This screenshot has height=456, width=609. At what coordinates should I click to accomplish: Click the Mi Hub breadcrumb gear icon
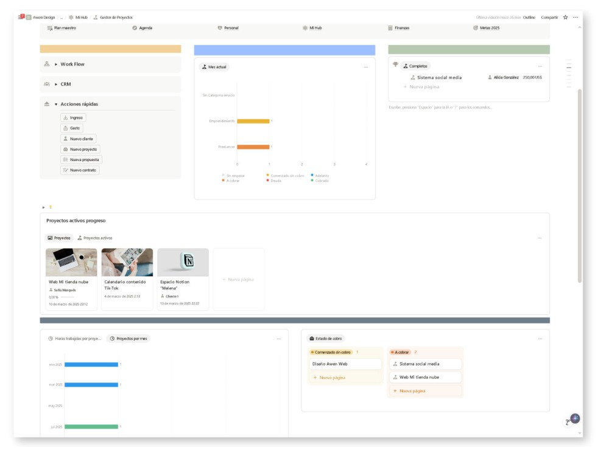point(71,18)
